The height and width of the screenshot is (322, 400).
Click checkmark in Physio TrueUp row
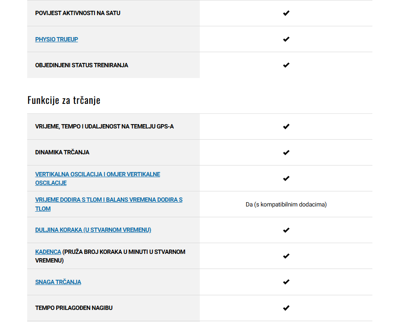(286, 39)
